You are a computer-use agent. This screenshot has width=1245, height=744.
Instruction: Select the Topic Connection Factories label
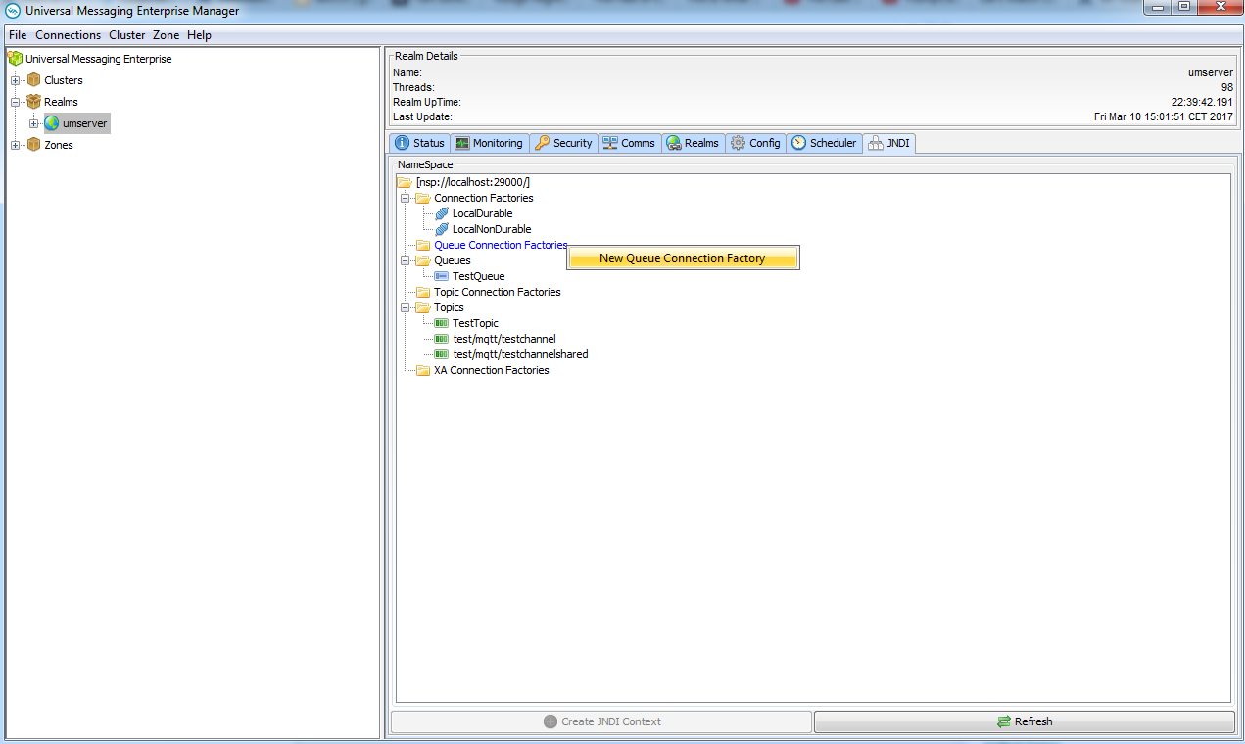click(497, 292)
